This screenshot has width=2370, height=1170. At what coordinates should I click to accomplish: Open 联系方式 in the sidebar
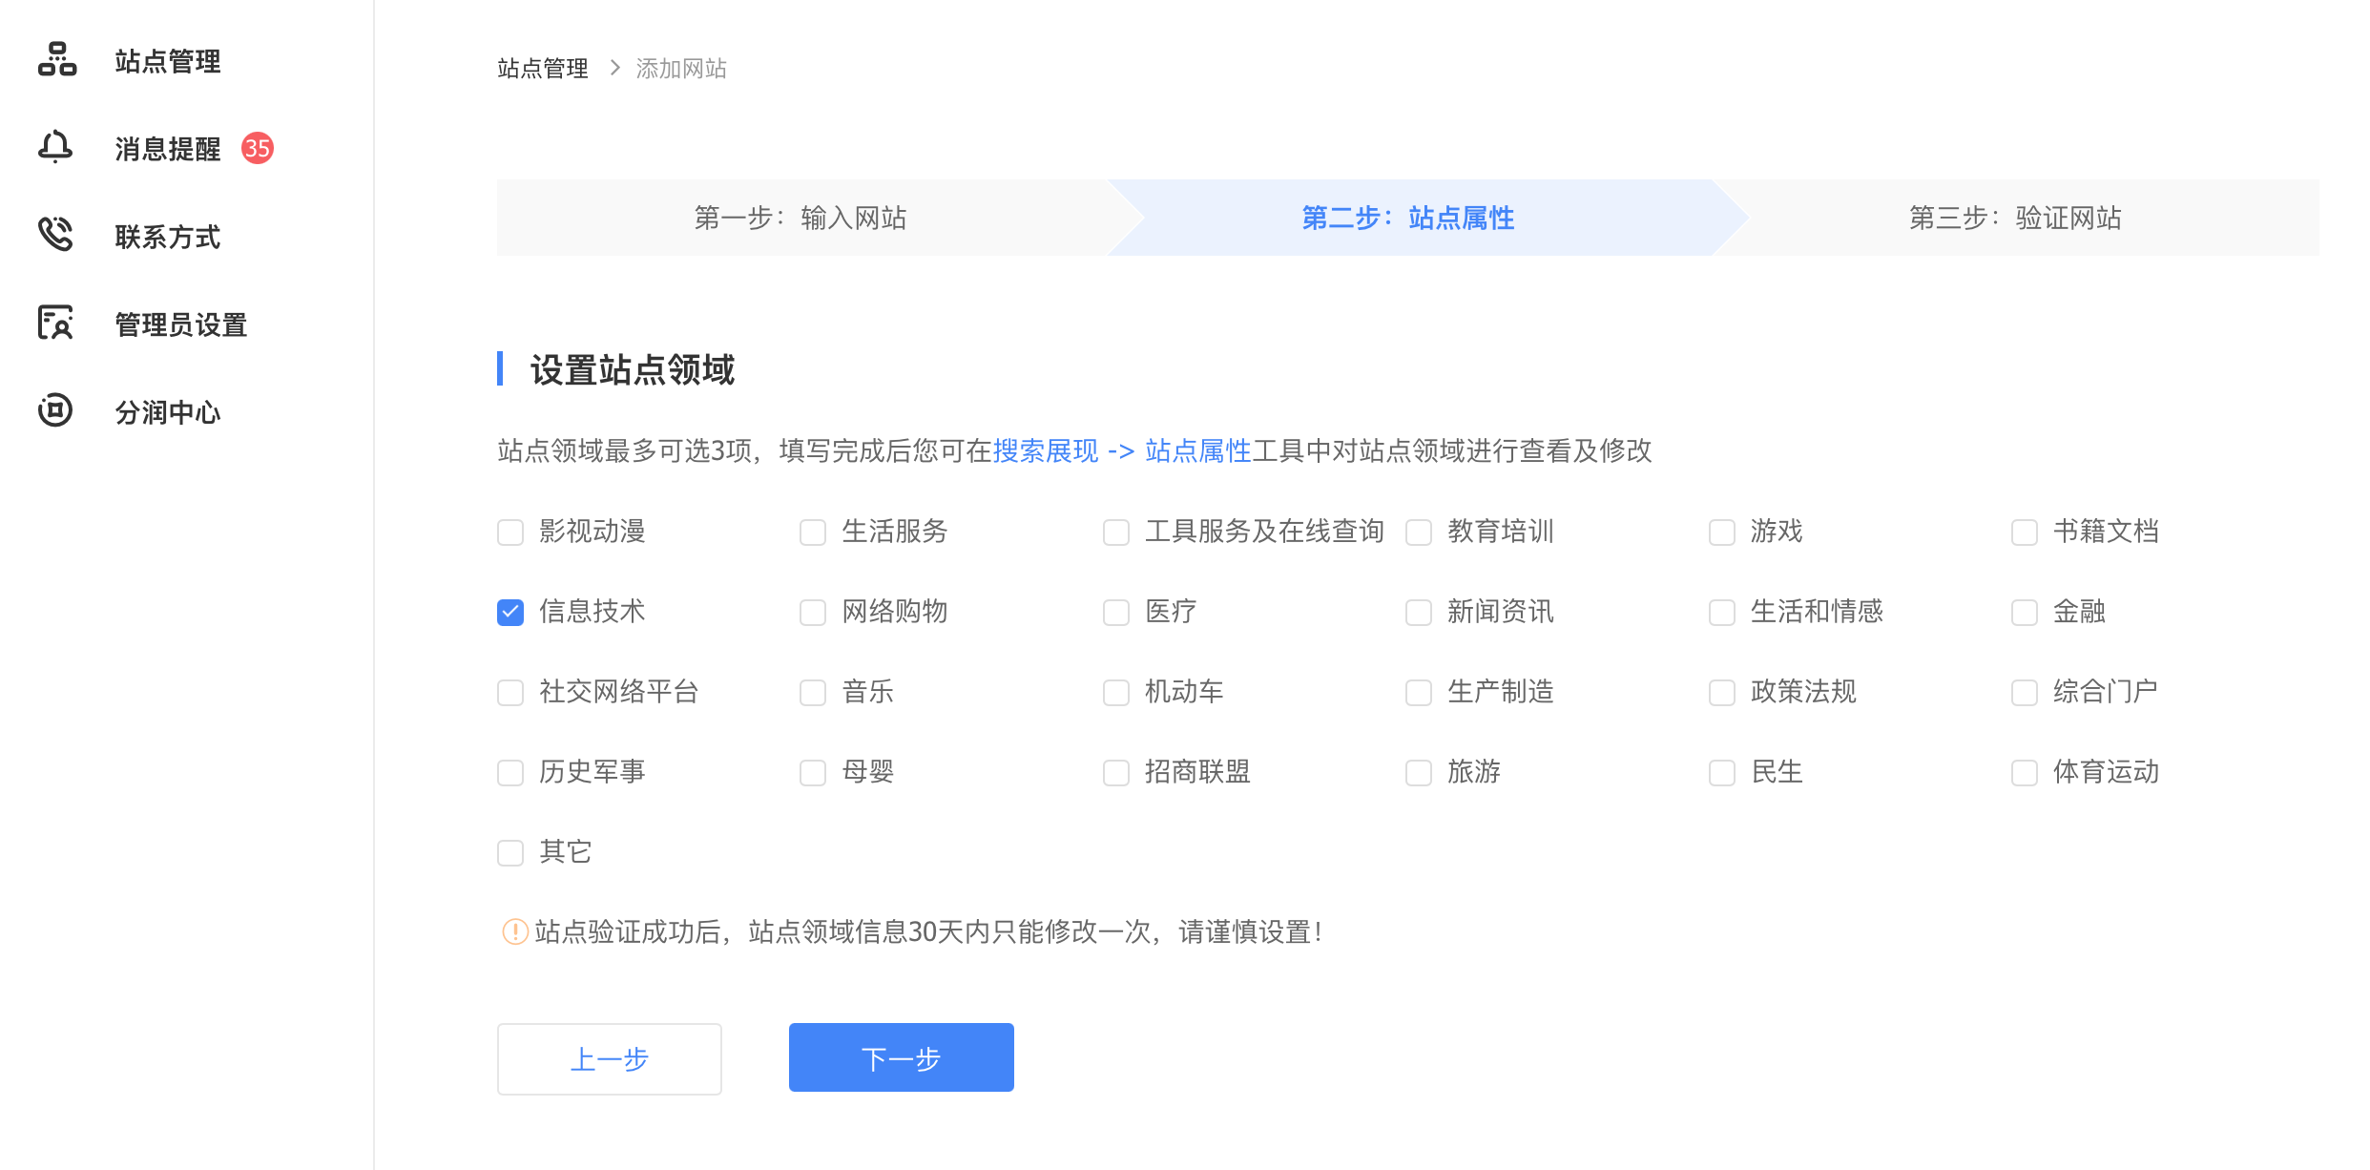click(167, 236)
